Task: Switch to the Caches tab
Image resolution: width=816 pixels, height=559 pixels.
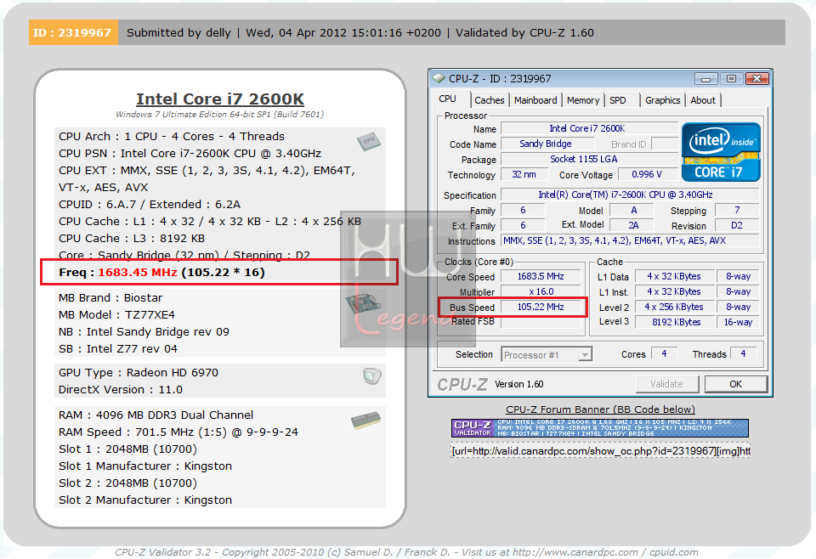Action: coord(490,100)
